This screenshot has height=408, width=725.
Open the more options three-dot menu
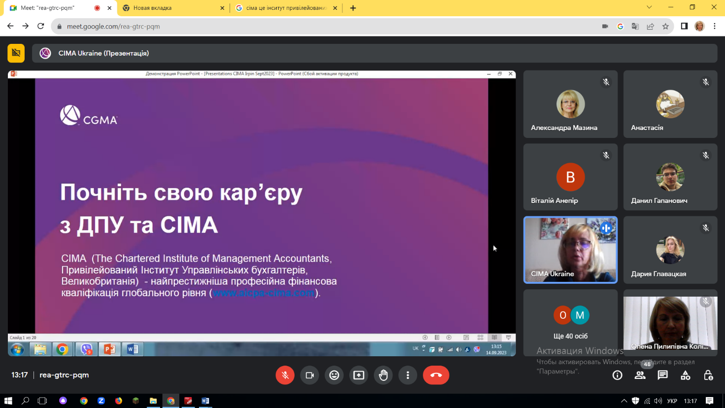(x=408, y=375)
